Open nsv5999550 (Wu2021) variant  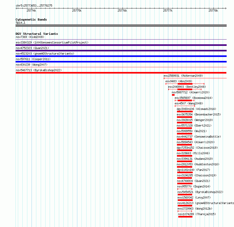coord(192,131)
